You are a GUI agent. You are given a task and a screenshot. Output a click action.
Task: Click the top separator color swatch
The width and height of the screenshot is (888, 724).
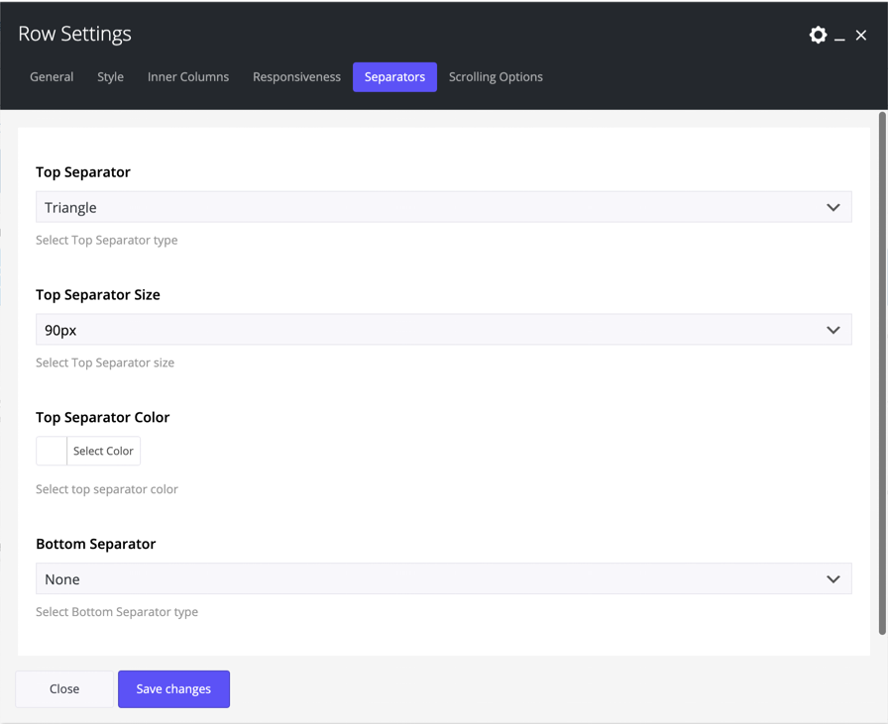click(x=52, y=452)
